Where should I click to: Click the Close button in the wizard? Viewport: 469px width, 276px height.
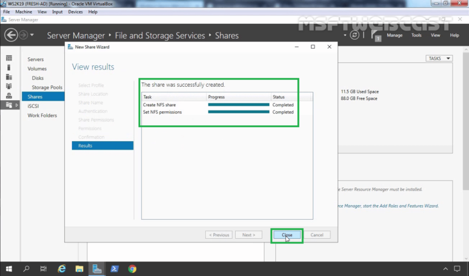coord(287,234)
